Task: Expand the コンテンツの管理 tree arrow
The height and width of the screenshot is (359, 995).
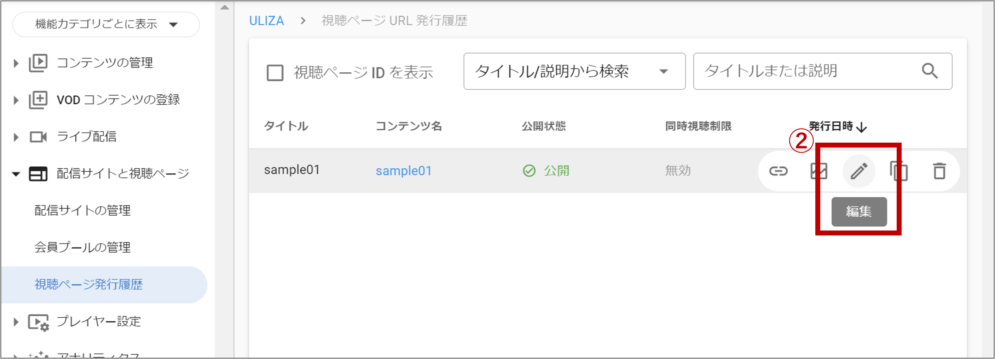Action: (16, 63)
